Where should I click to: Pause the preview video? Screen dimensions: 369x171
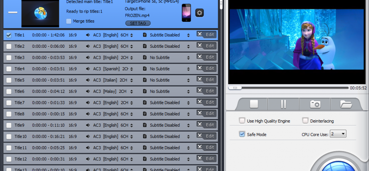283,104
